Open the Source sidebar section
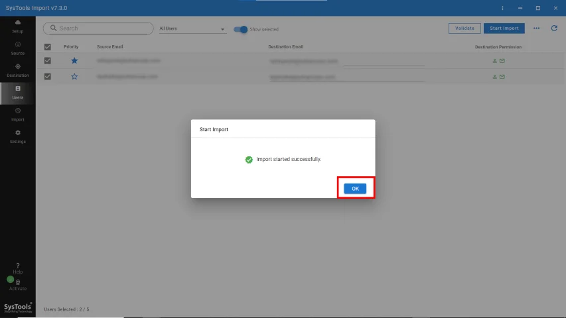The image size is (566, 318). 18,48
